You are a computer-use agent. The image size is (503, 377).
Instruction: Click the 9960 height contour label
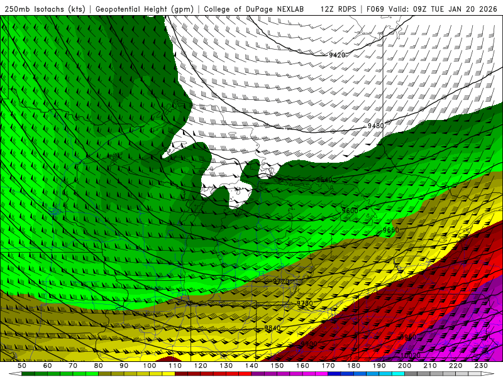tap(408, 337)
